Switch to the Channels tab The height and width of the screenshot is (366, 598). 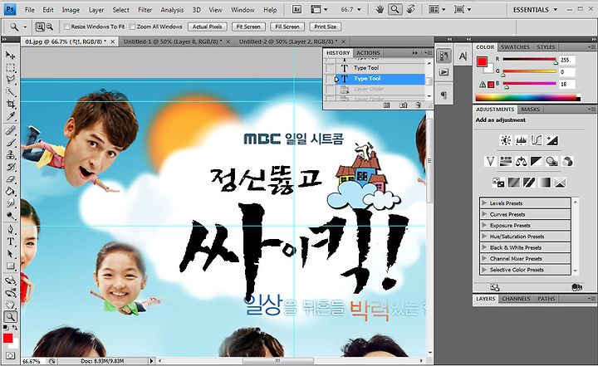[516, 299]
